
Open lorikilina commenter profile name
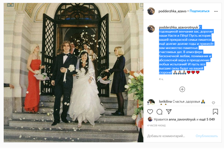click(x=165, y=102)
